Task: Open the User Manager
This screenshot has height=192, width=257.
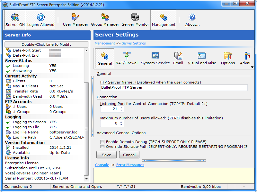Action: (x=75, y=20)
